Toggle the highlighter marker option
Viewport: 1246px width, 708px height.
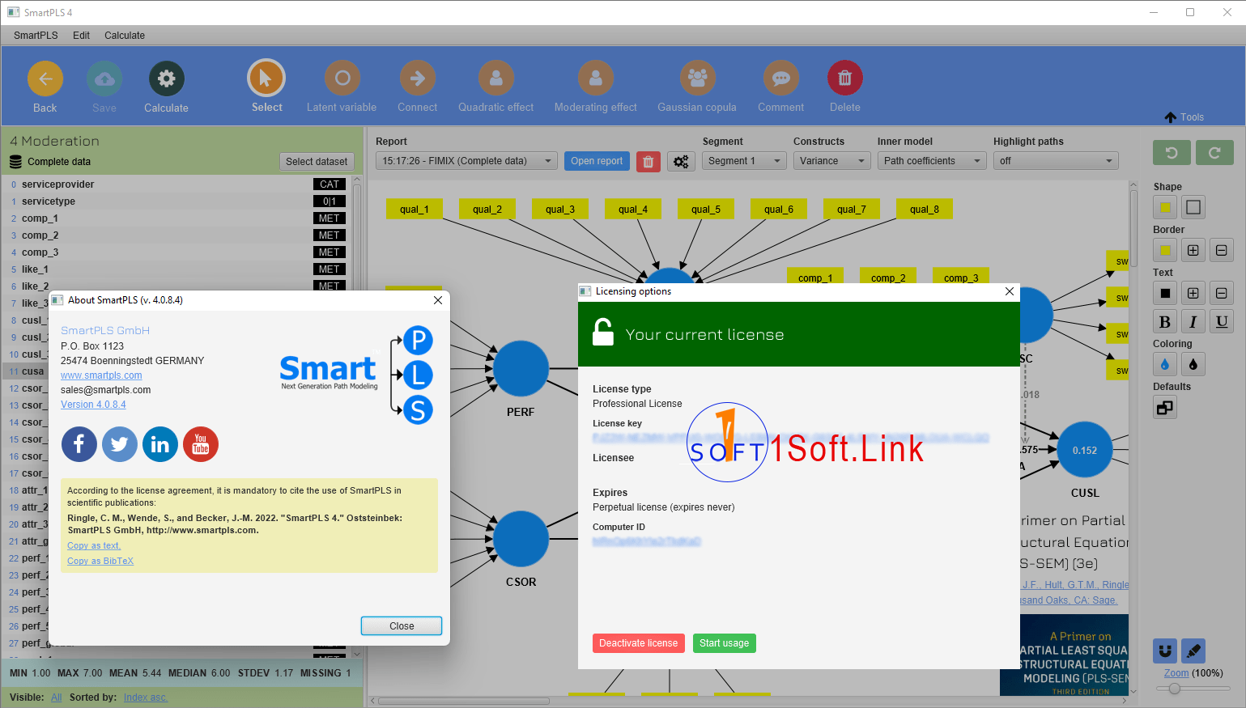point(1193,651)
